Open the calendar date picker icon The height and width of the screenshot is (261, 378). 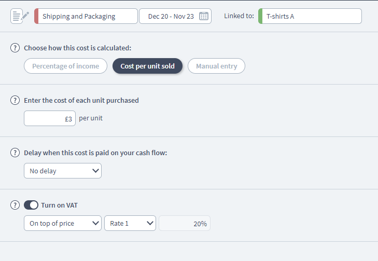(203, 16)
